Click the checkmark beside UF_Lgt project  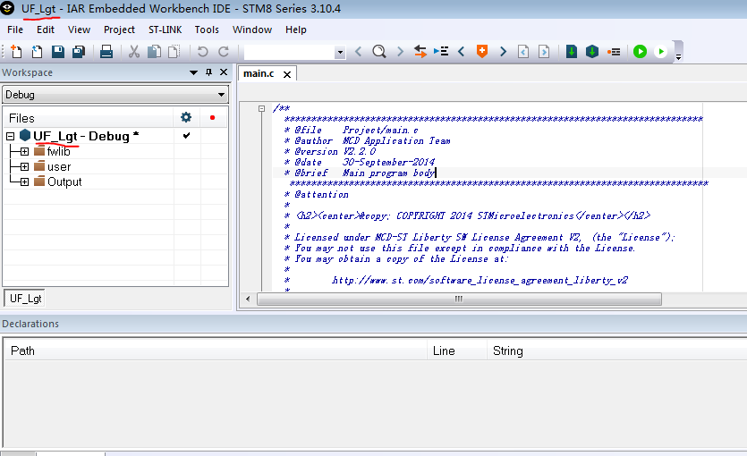tap(186, 136)
